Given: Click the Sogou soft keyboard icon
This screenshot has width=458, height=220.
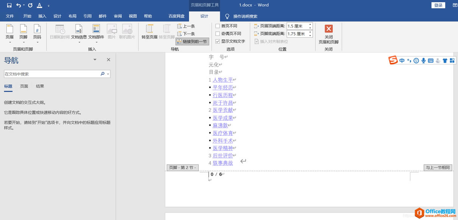Looking at the screenshot, I should pos(431,60).
